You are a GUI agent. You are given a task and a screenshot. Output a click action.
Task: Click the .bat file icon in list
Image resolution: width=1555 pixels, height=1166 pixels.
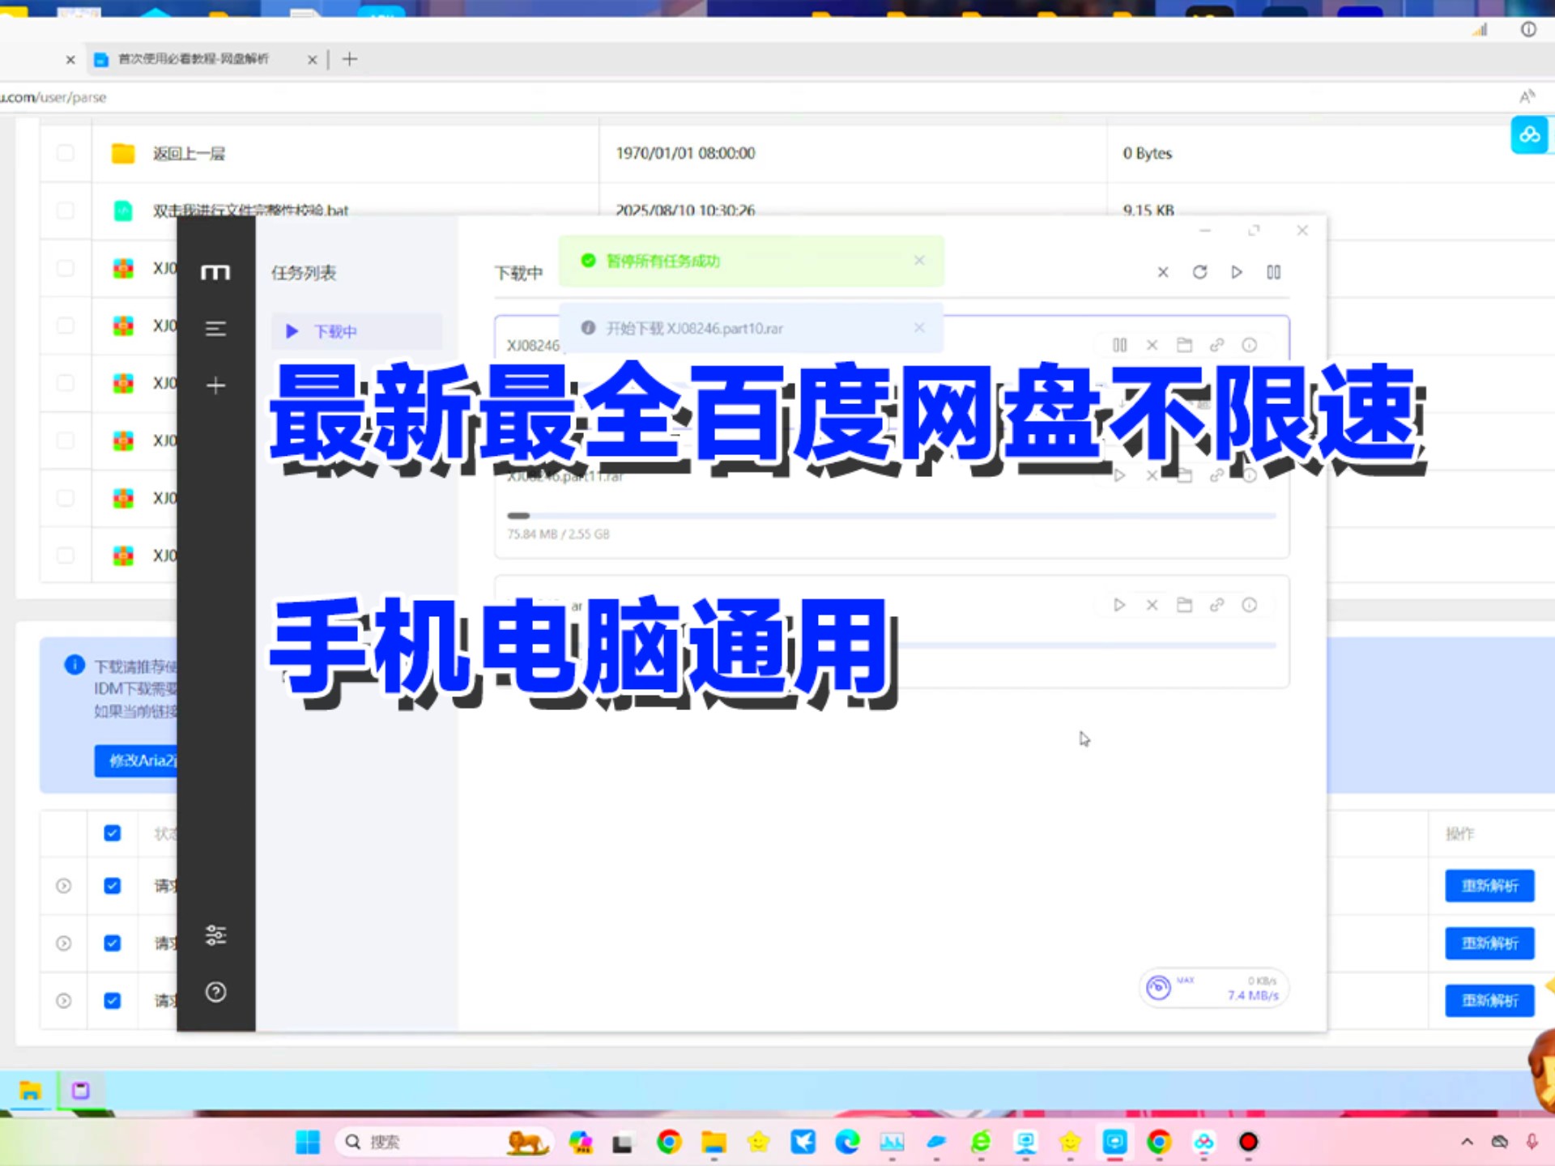point(123,211)
